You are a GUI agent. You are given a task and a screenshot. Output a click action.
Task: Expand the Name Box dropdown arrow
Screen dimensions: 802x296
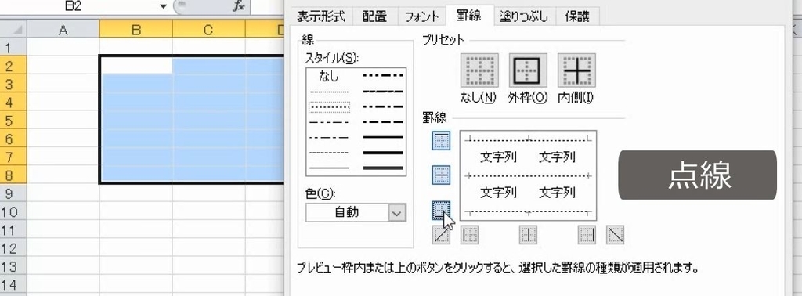tap(163, 6)
